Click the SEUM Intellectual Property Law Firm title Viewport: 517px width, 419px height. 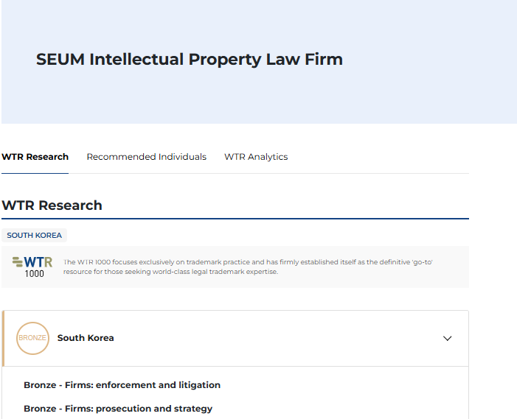coord(190,60)
